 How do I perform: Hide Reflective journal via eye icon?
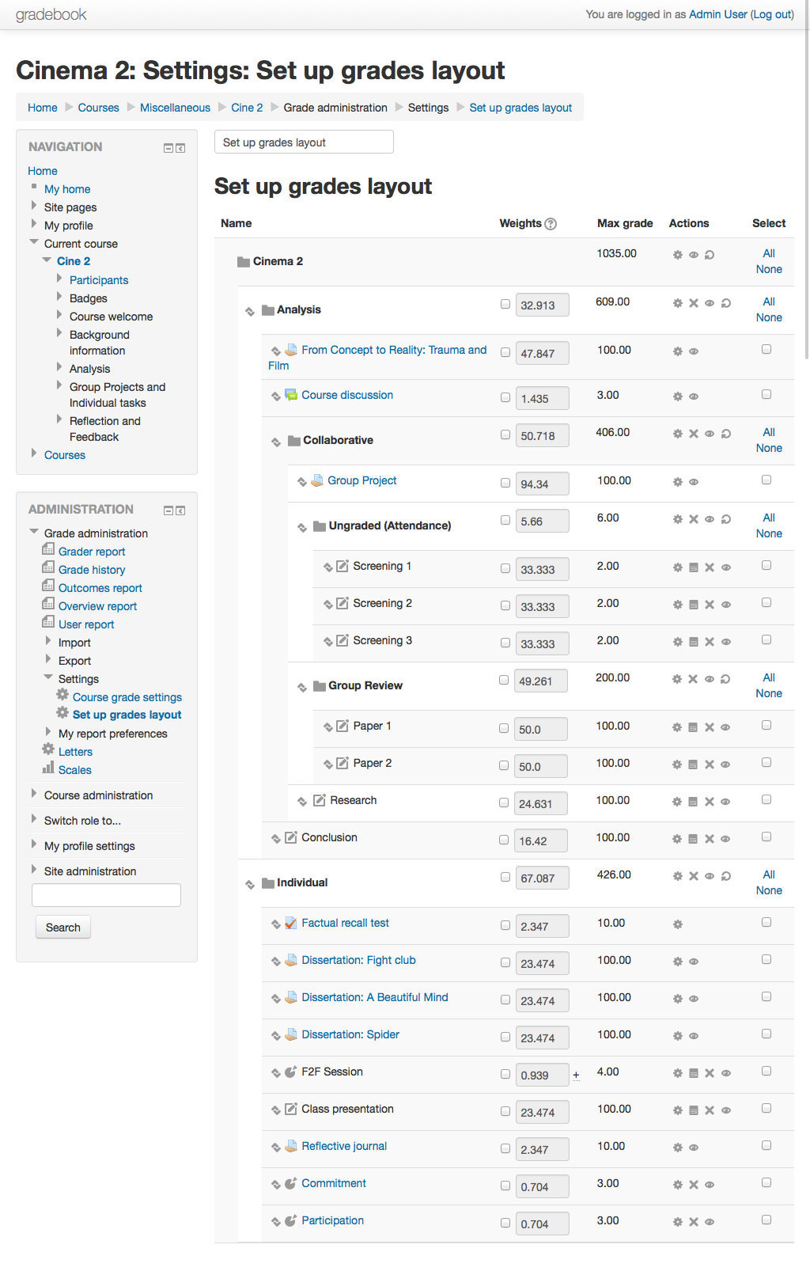coord(694,1148)
